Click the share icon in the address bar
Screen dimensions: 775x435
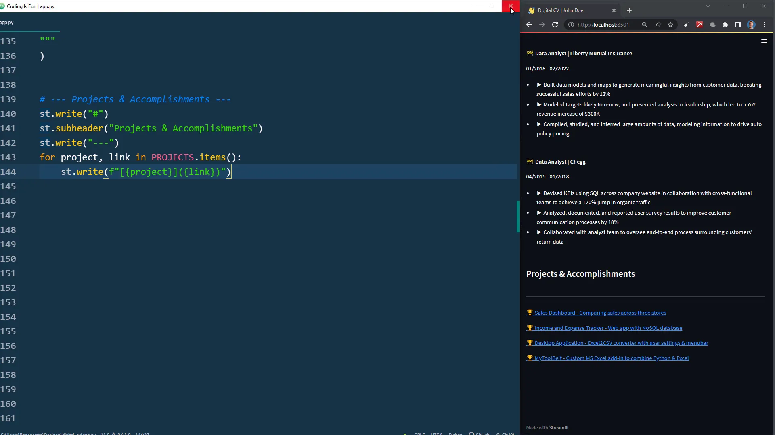click(x=658, y=25)
